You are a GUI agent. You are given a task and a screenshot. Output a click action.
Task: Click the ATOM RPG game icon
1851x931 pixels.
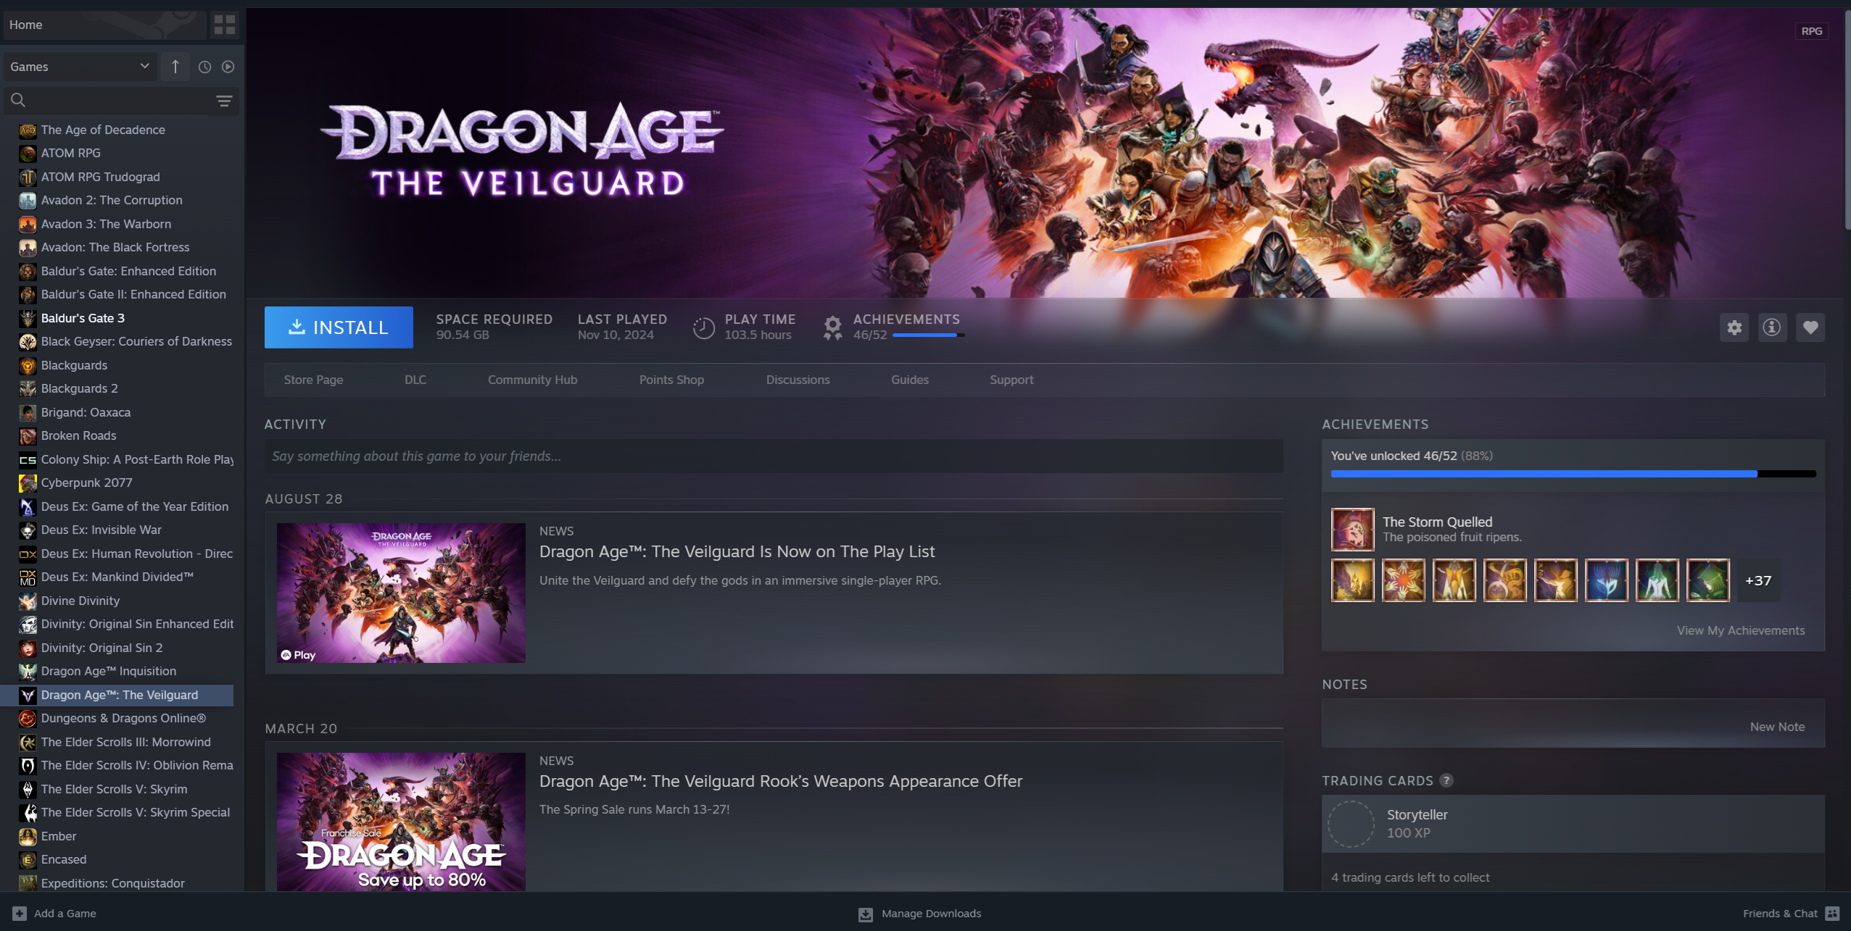tap(28, 154)
